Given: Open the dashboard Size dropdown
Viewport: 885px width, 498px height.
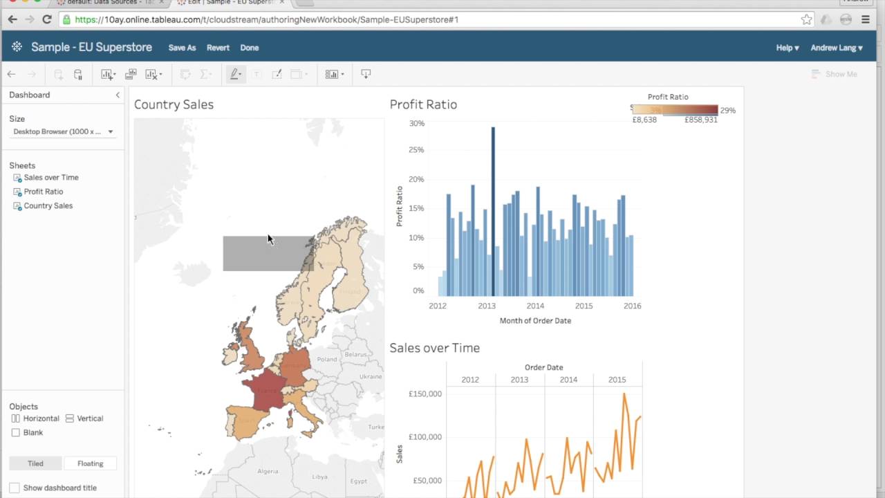Looking at the screenshot, I should click(63, 131).
